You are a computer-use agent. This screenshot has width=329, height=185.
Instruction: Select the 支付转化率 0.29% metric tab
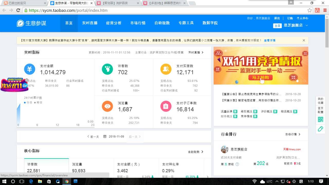tap(181, 168)
